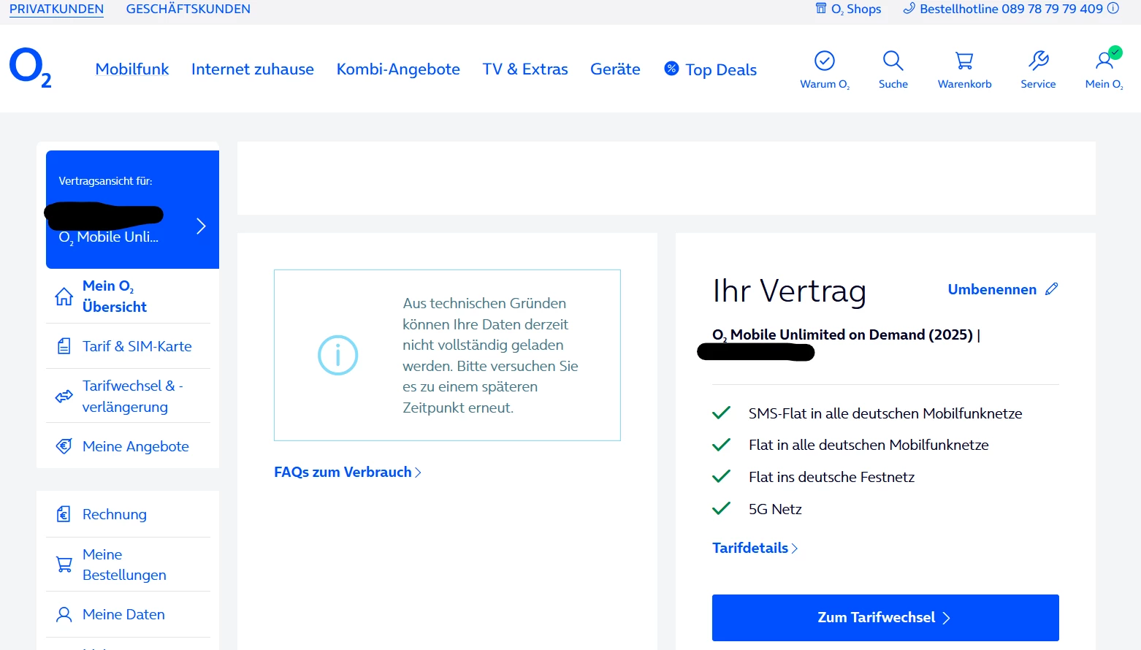1141x650 pixels.
Task: Click the cart icon beside Meine Bestellungen
Action: 64,565
